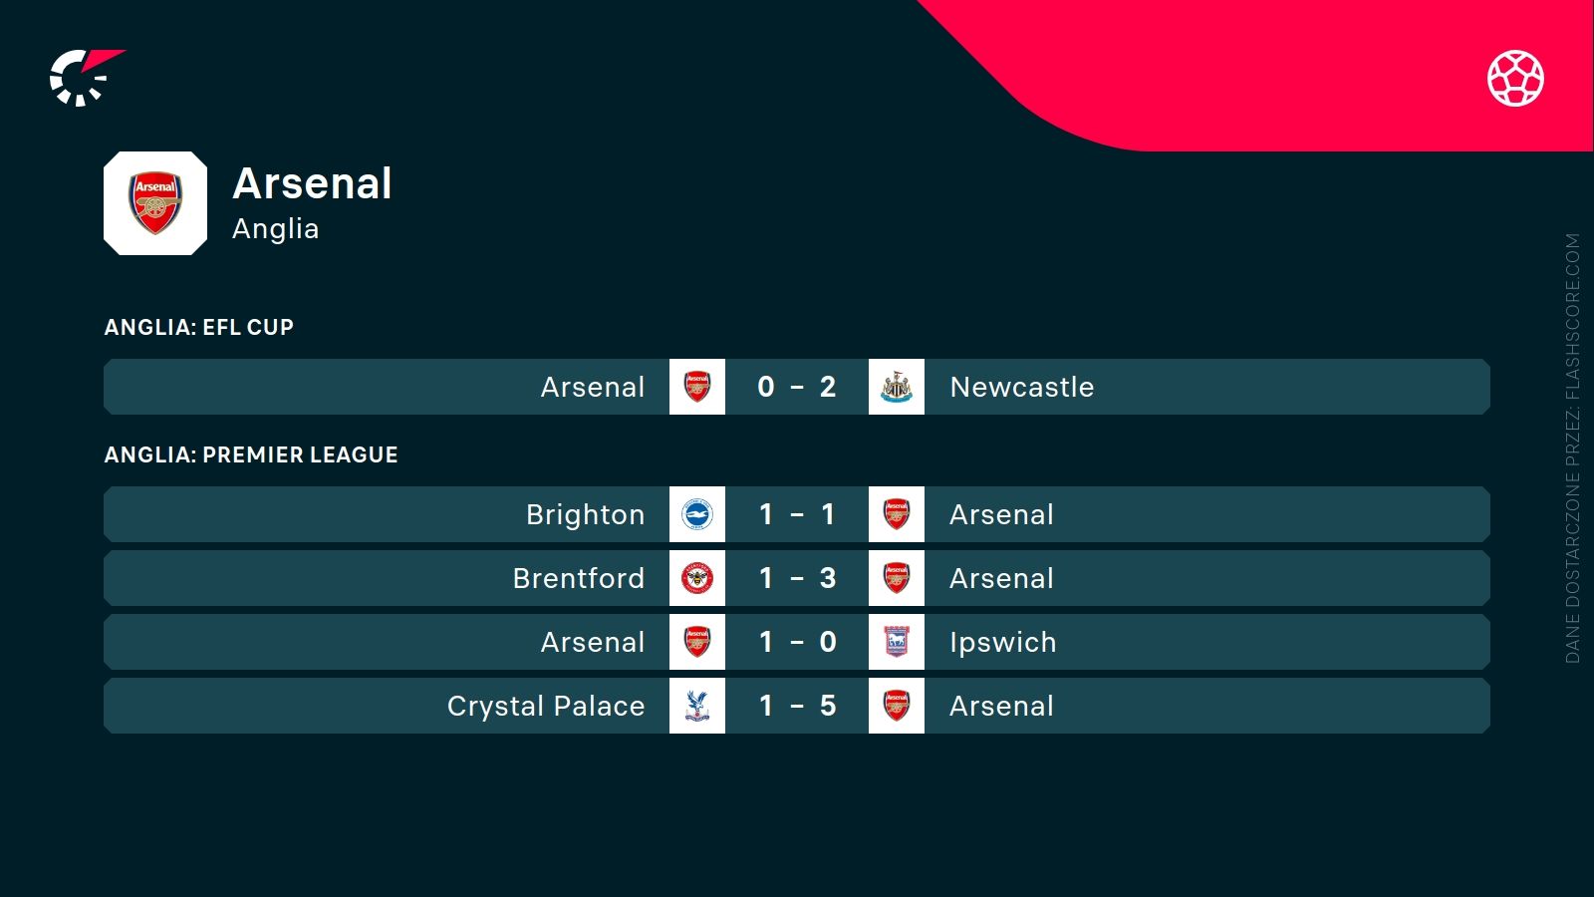Select the Brighton club crest
The width and height of the screenshot is (1594, 897).
pos(697,514)
